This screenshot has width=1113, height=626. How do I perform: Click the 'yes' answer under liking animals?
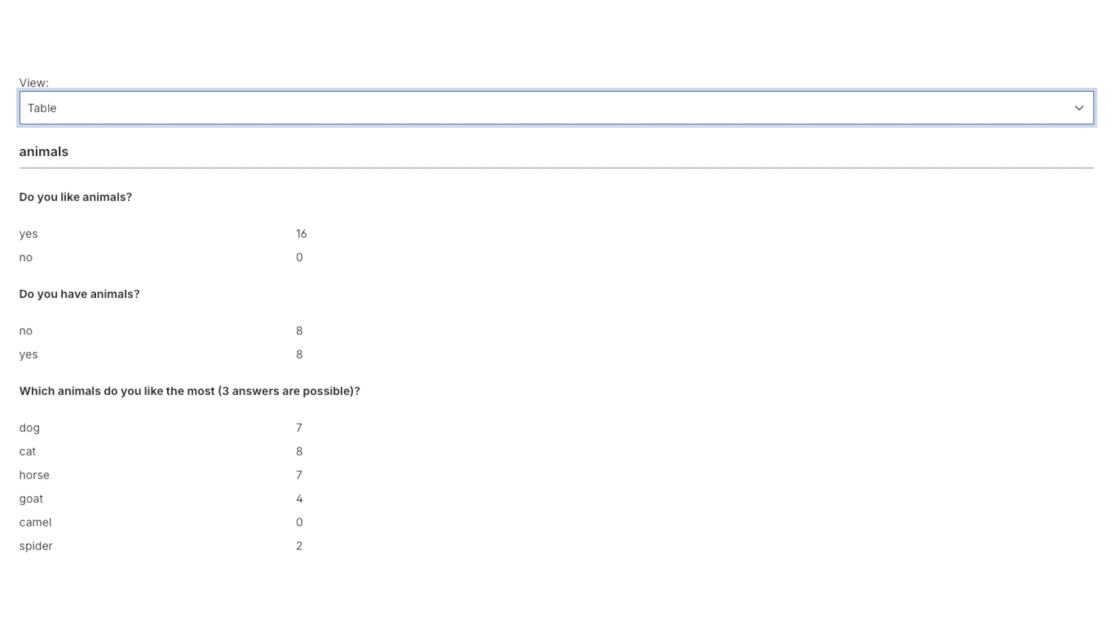pos(28,234)
